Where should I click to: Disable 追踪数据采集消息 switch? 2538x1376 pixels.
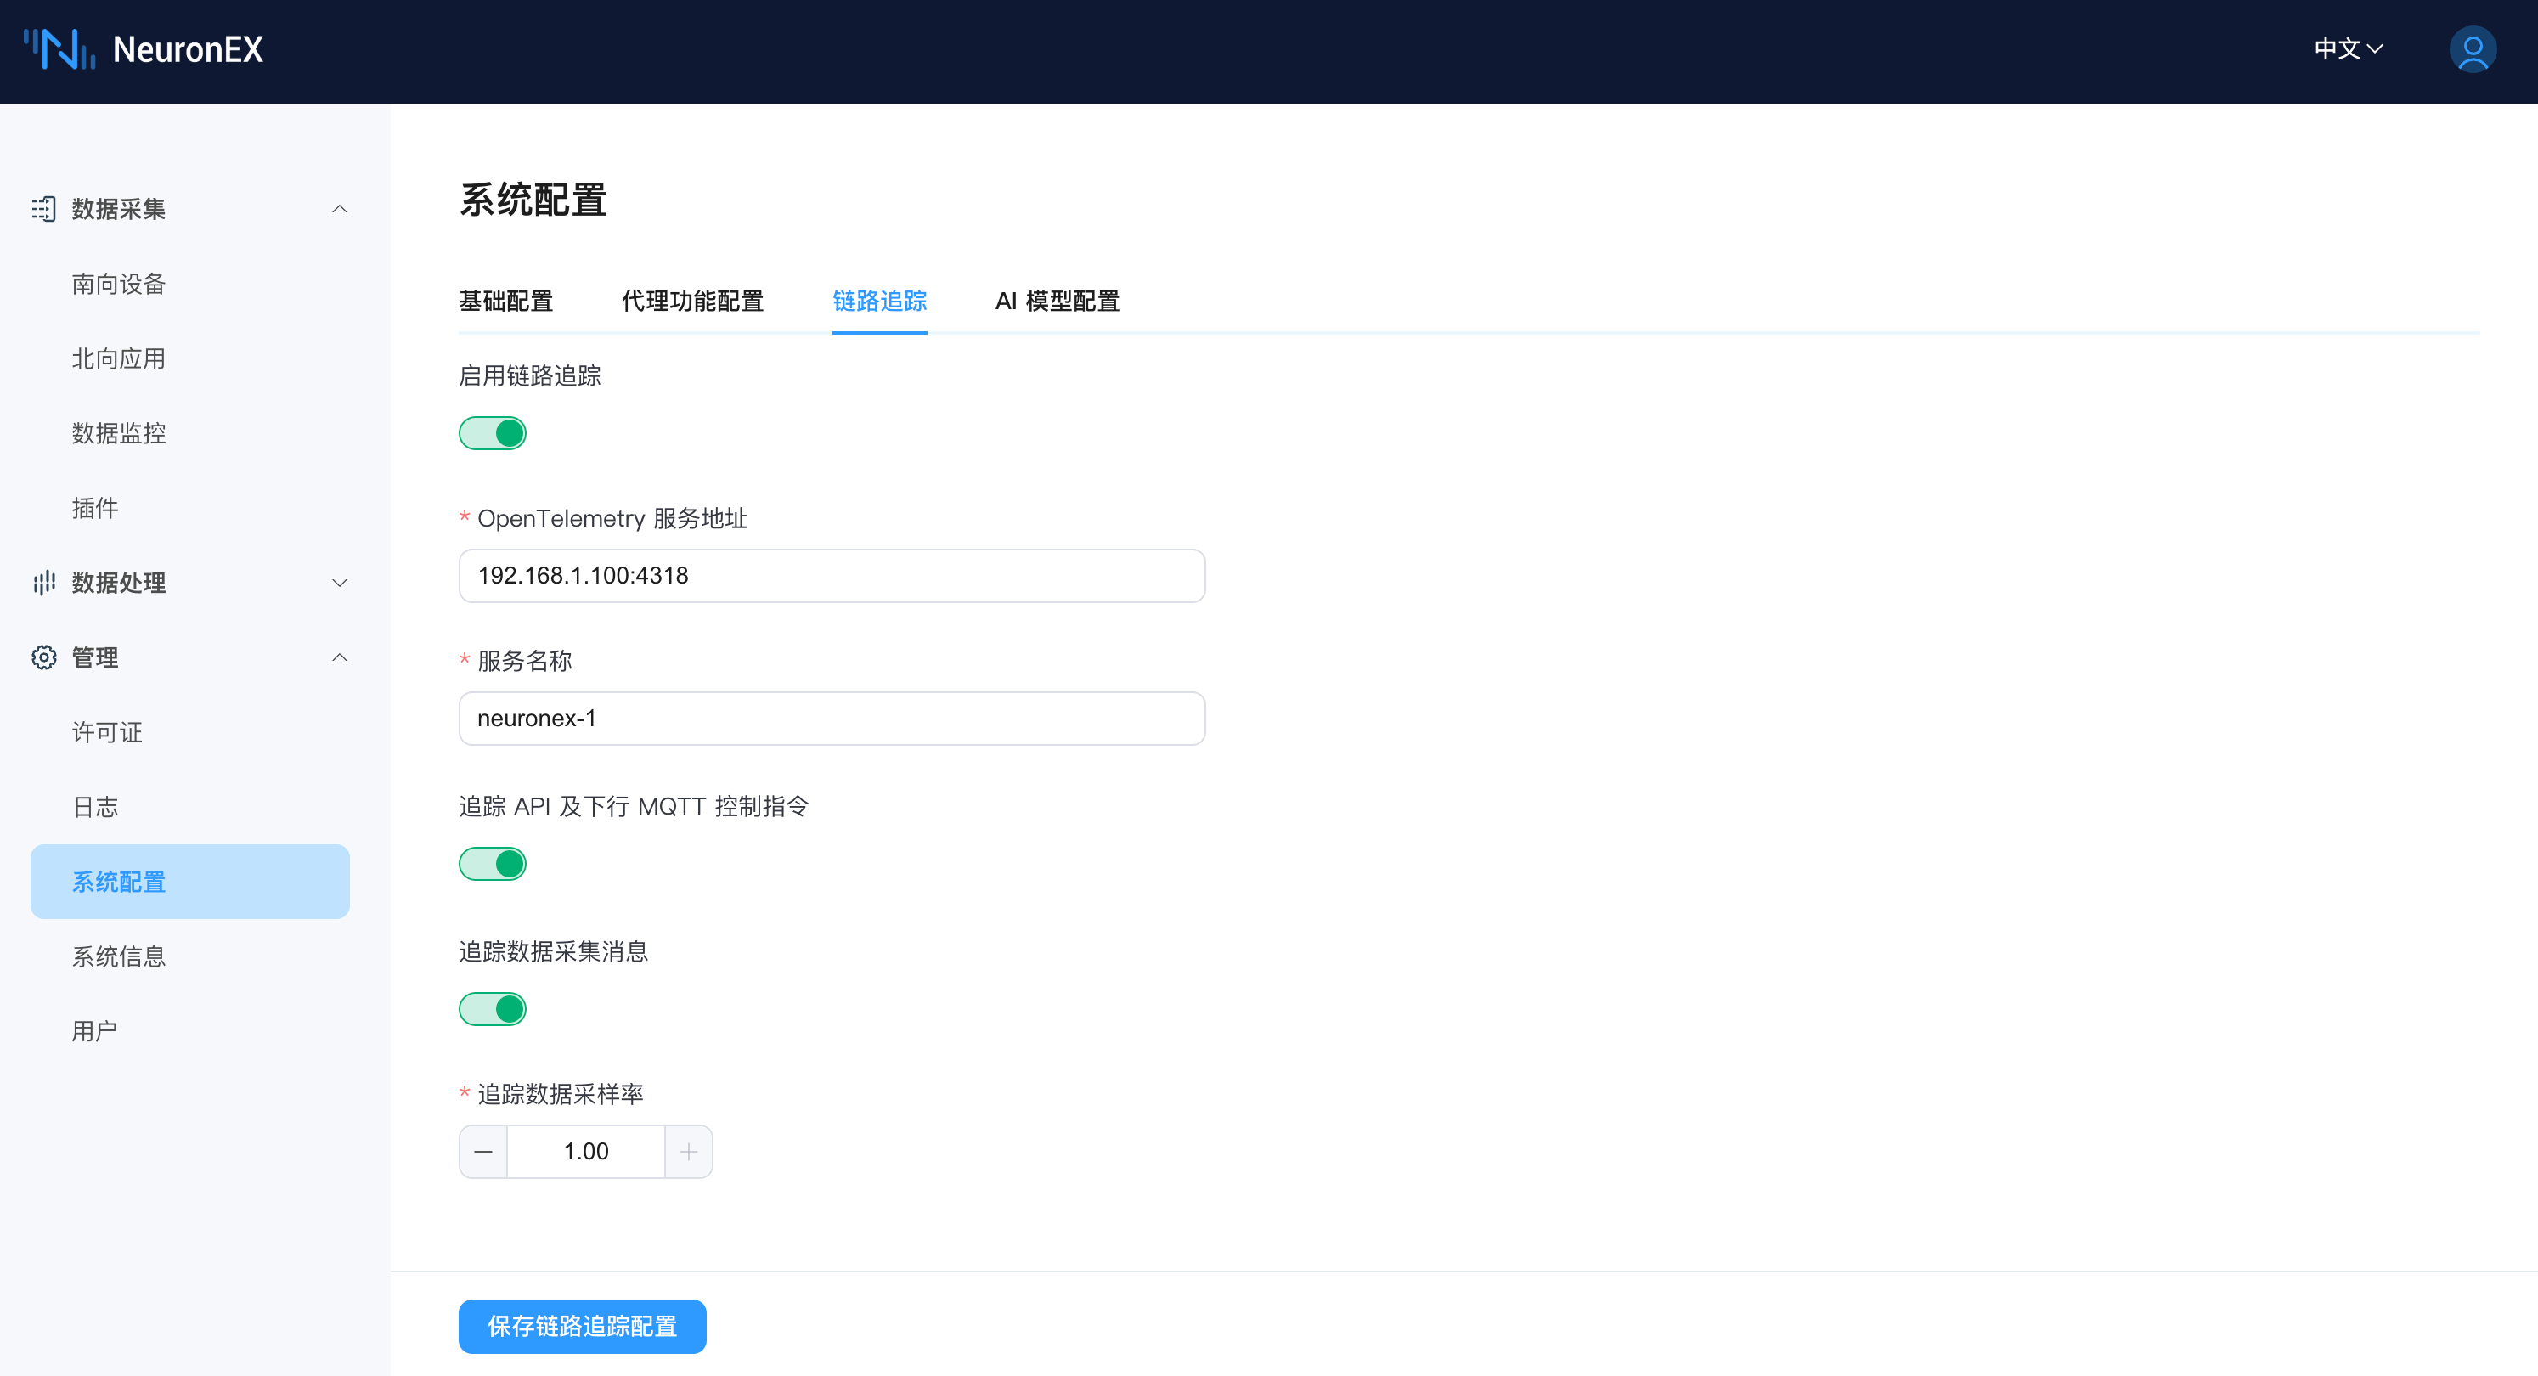point(493,1008)
